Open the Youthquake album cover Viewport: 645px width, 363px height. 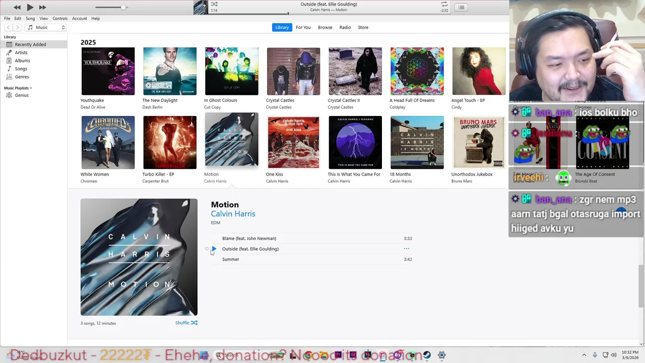click(108, 71)
